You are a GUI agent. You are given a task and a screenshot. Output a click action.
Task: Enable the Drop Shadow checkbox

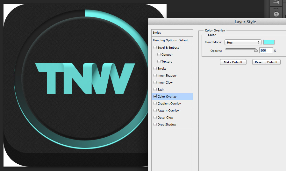coord(155,124)
